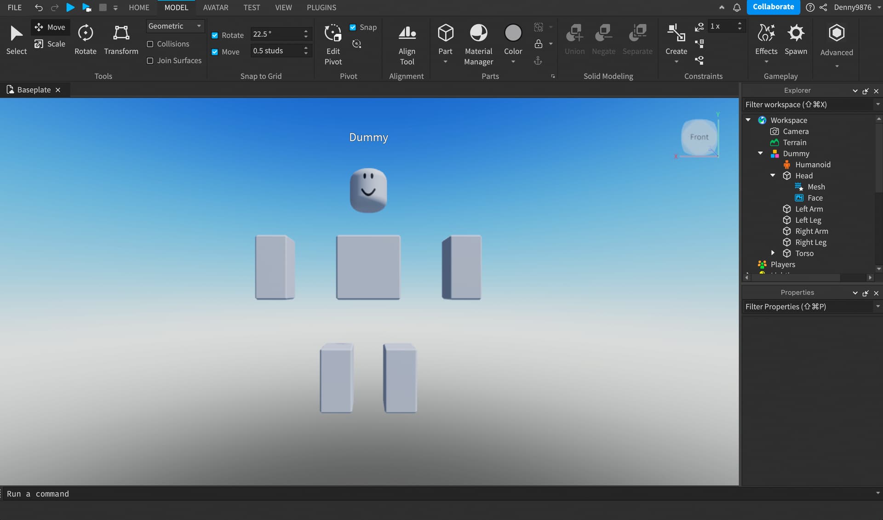Open the Material Manager

click(x=478, y=45)
